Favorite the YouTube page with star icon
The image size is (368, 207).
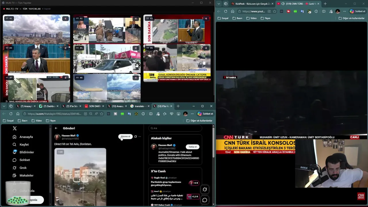pyautogui.click(x=275, y=11)
